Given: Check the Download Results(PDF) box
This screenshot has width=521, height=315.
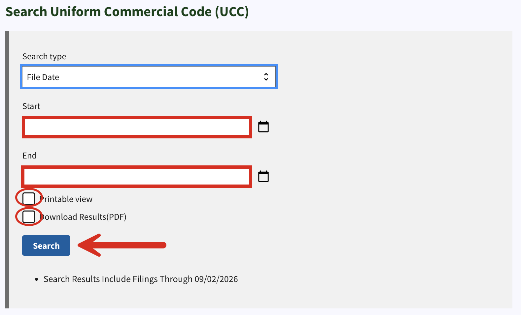Looking at the screenshot, I should tap(29, 217).
